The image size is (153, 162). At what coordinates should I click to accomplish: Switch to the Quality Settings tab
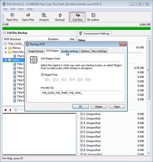tap(70, 51)
